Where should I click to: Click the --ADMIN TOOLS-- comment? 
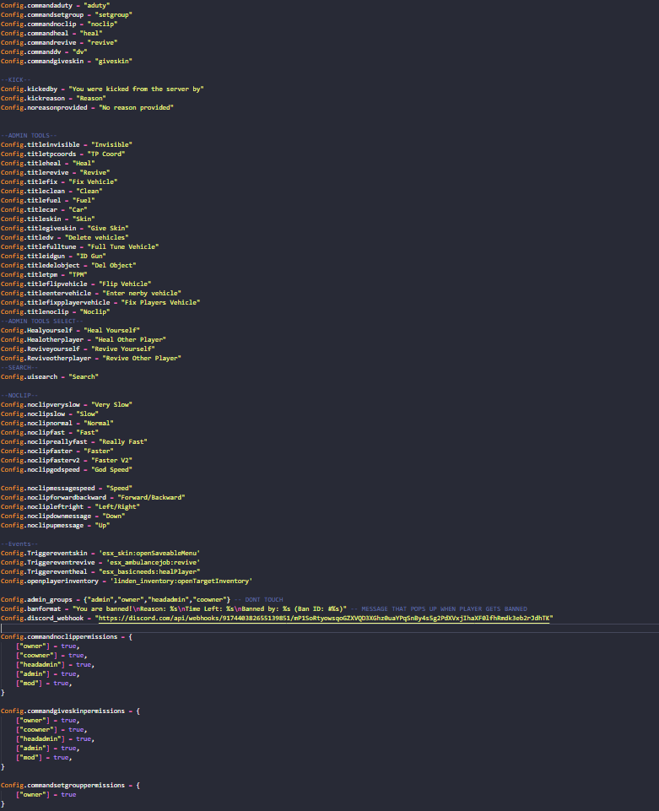[x=29, y=136]
